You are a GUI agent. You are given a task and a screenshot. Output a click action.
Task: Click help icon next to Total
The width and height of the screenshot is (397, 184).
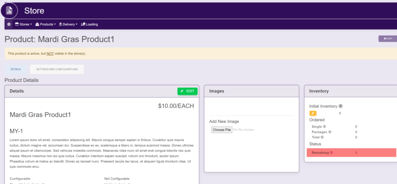click(322, 137)
